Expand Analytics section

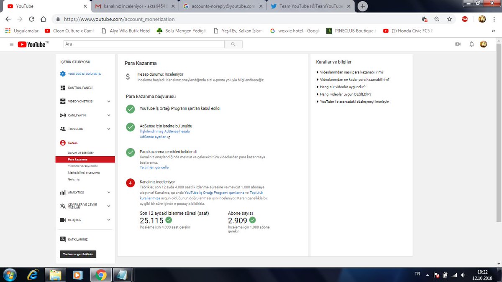pyautogui.click(x=109, y=193)
